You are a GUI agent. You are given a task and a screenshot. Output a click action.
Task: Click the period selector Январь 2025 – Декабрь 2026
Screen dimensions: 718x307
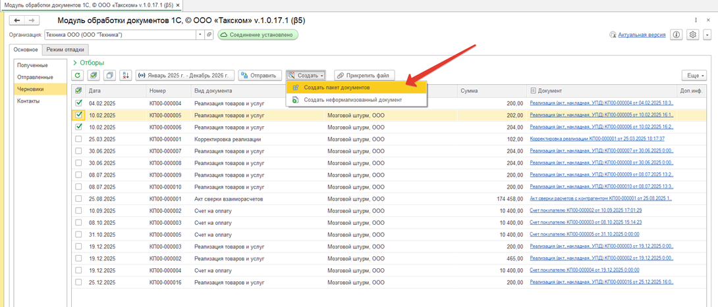click(184, 76)
